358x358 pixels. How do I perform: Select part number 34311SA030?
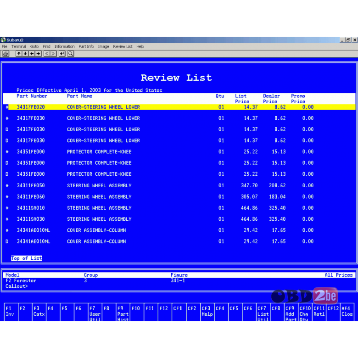(x=31, y=219)
